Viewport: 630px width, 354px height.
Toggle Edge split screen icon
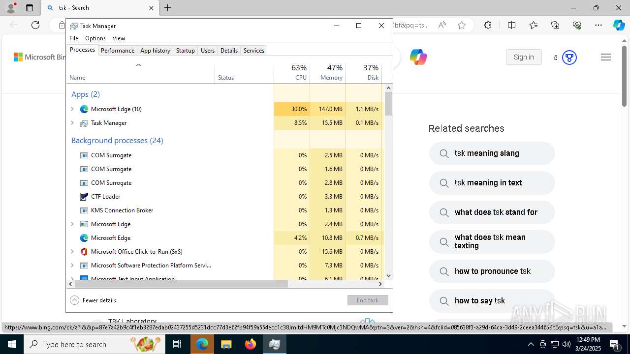[511, 25]
